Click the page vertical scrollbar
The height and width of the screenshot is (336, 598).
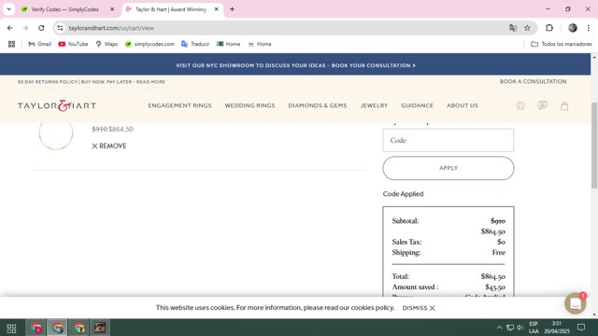594,145
